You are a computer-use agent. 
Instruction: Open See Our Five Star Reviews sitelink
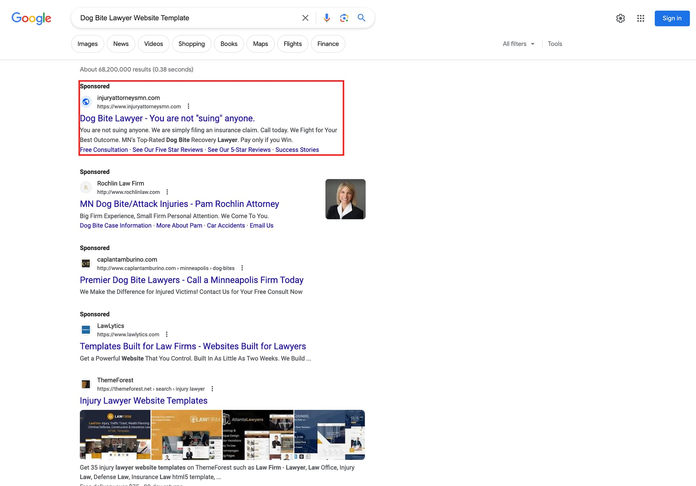(167, 150)
